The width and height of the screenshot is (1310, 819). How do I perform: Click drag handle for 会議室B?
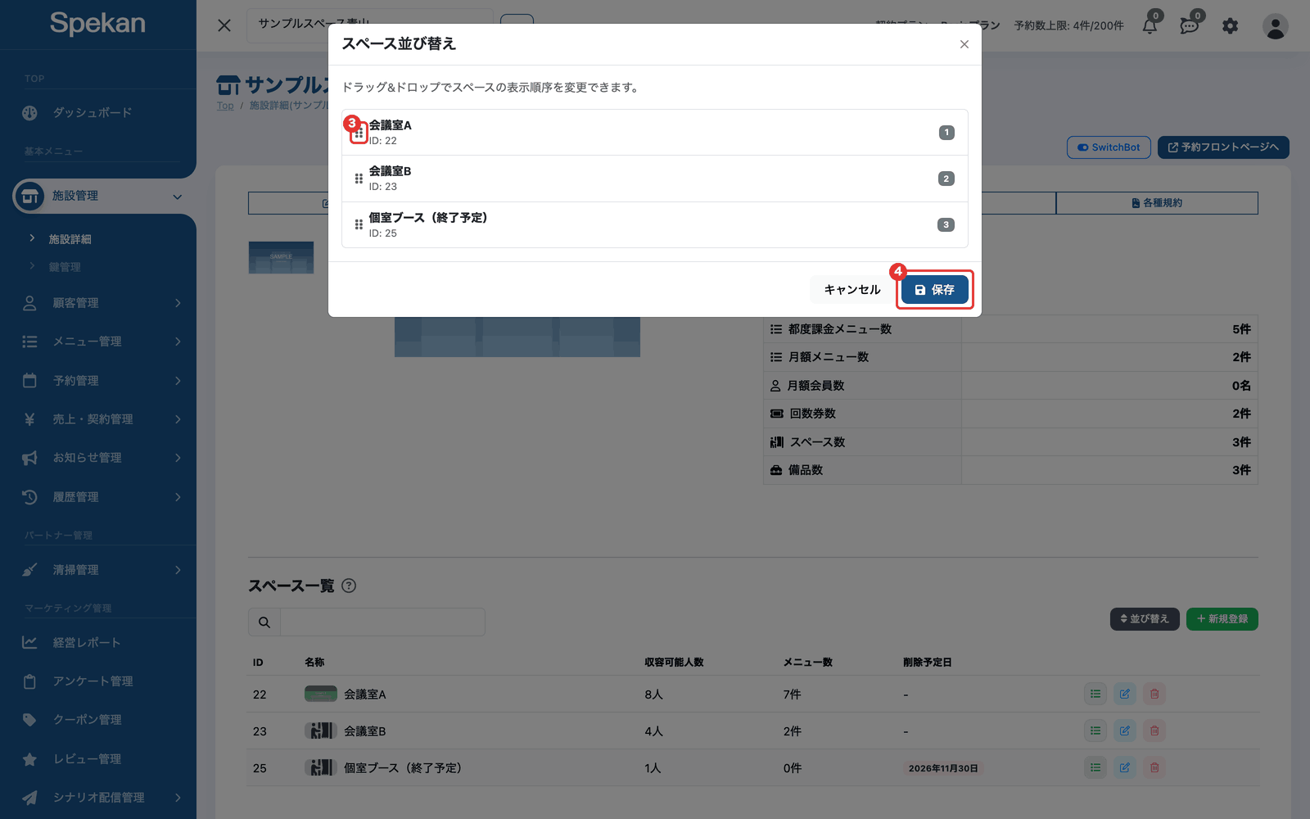tap(359, 179)
